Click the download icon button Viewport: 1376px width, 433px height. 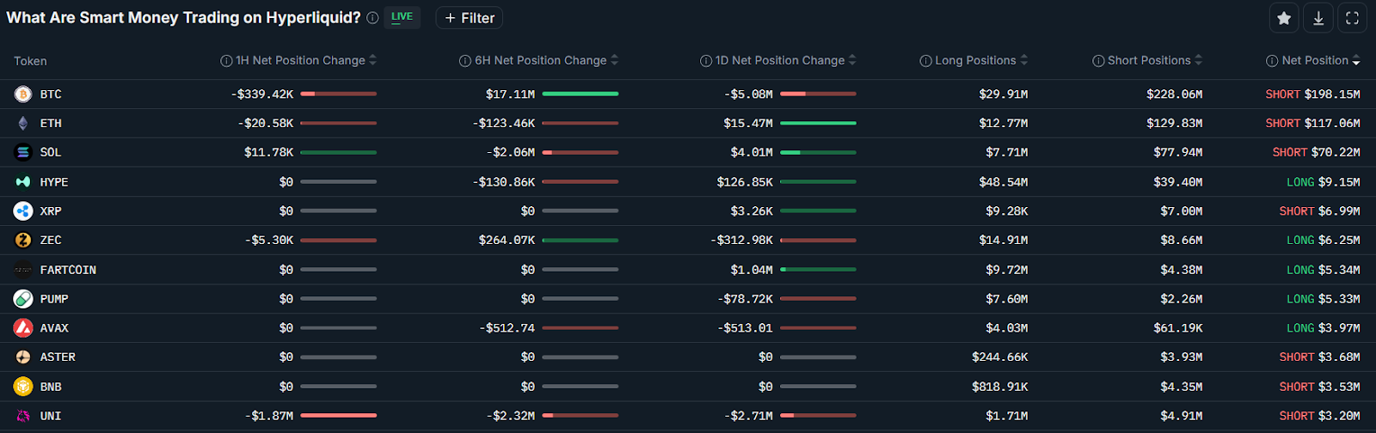pyautogui.click(x=1318, y=18)
